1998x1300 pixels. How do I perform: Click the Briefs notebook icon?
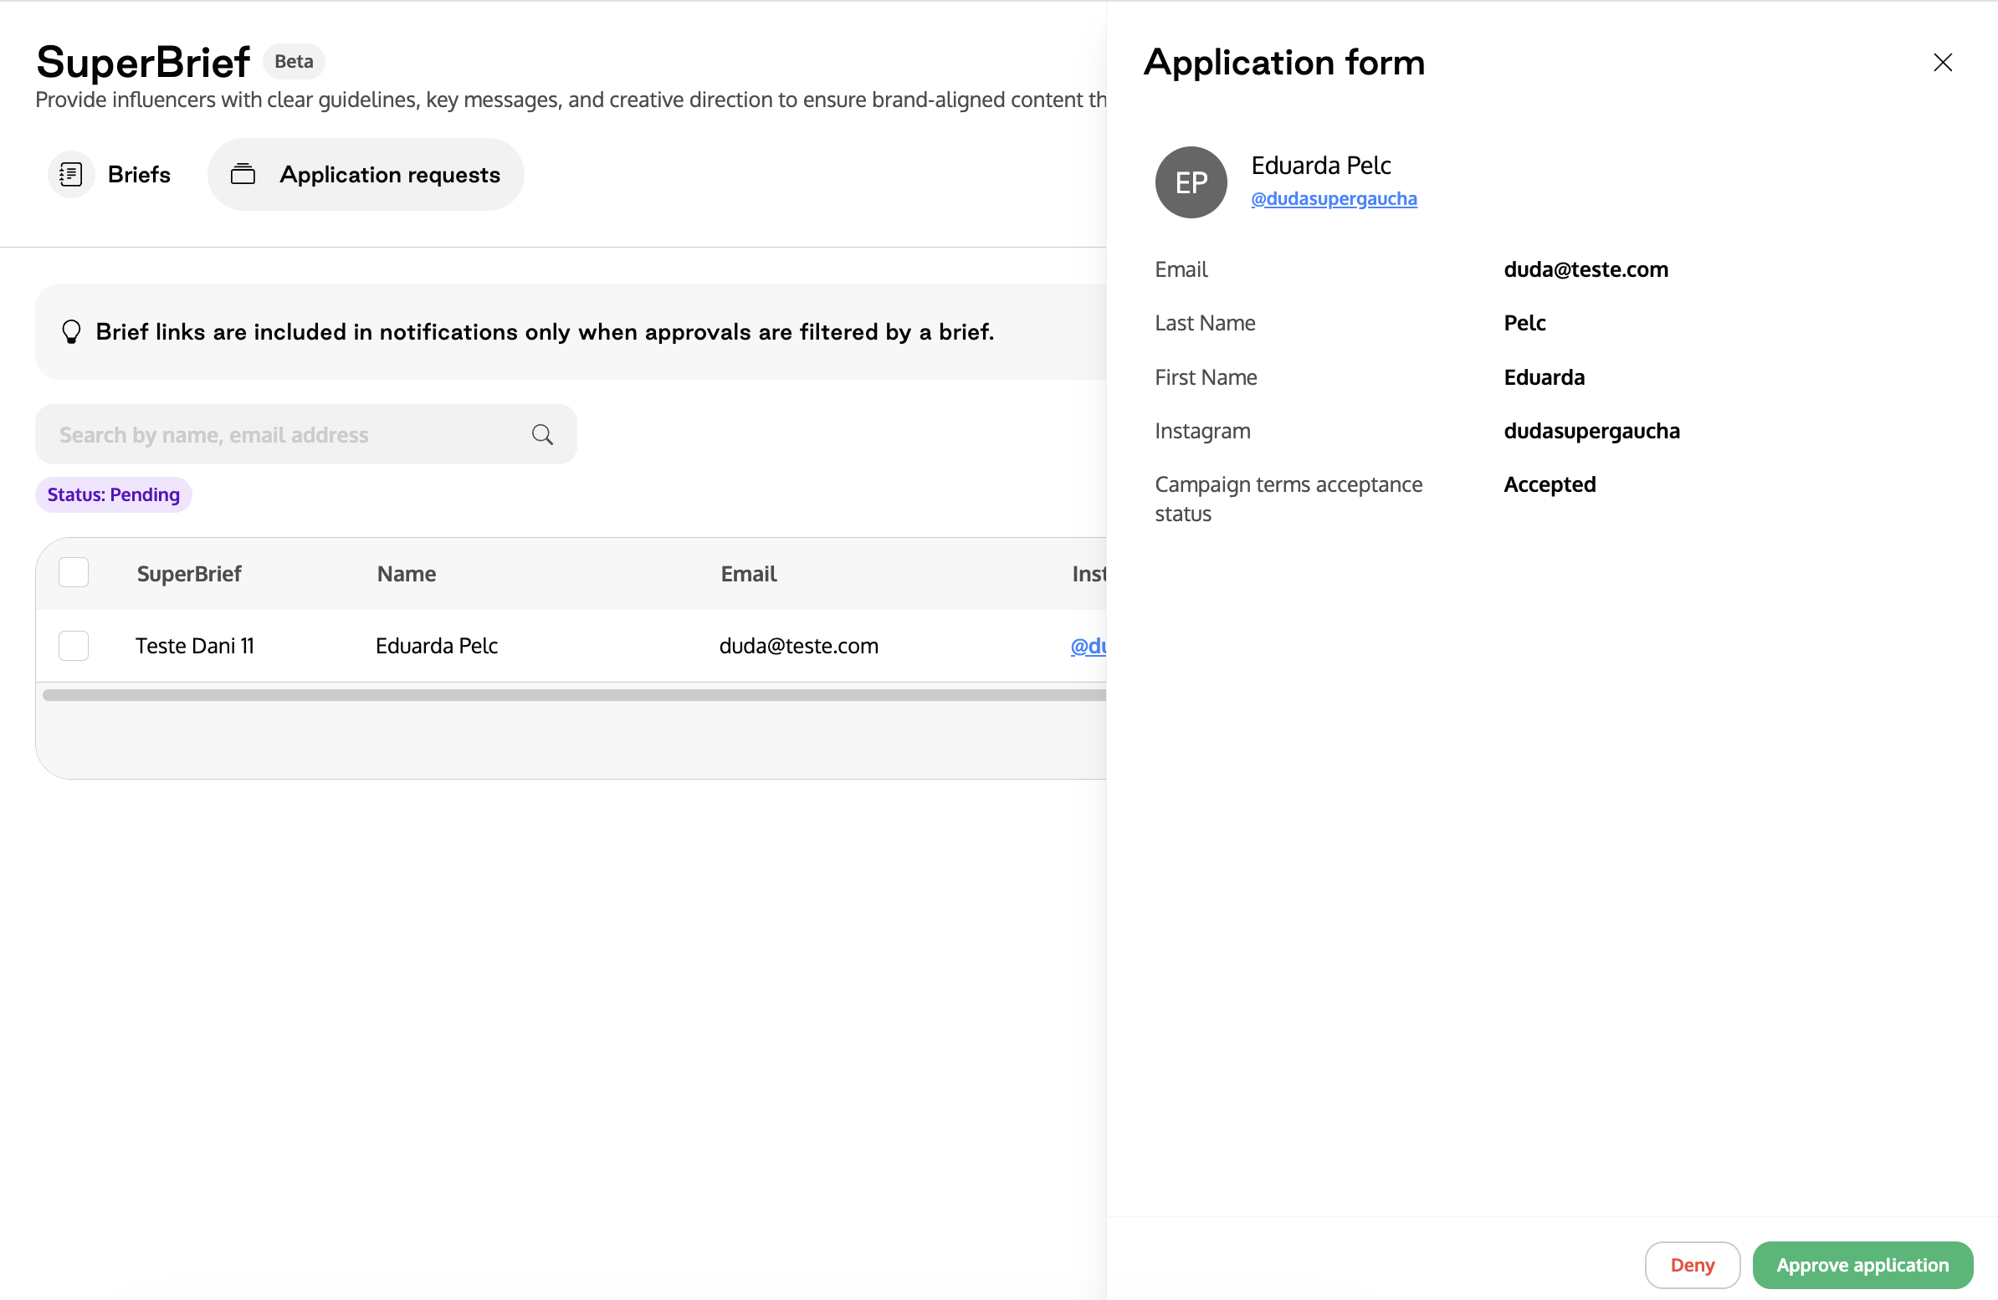pyautogui.click(x=71, y=175)
